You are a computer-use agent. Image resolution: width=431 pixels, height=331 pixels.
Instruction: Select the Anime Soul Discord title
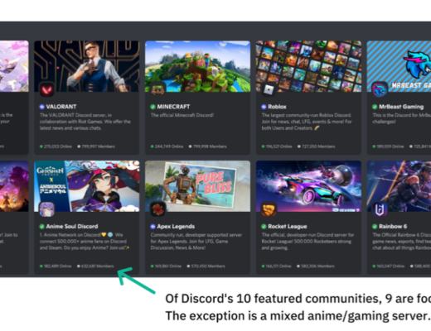click(72, 227)
